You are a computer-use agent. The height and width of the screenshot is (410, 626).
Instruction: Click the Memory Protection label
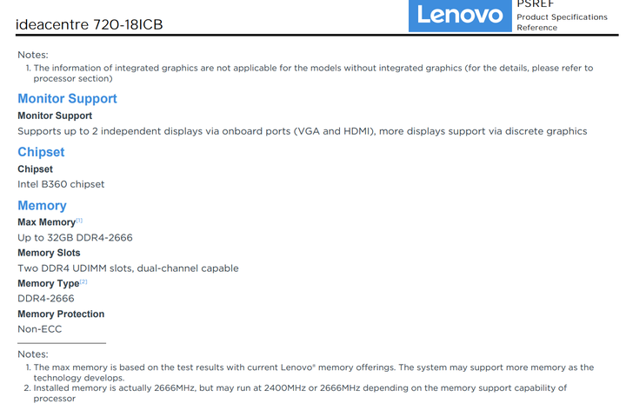[61, 314]
